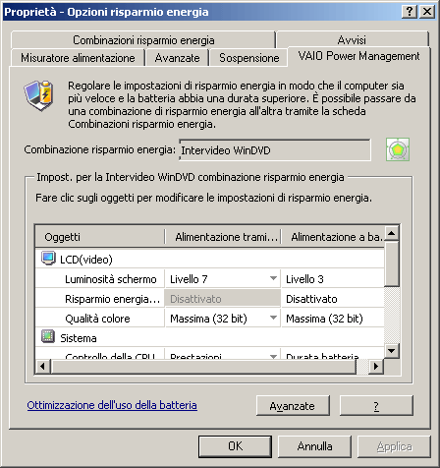Image resolution: width=440 pixels, height=468 pixels.
Task: Click the horizontal scroll left arrow
Action: coord(43,366)
